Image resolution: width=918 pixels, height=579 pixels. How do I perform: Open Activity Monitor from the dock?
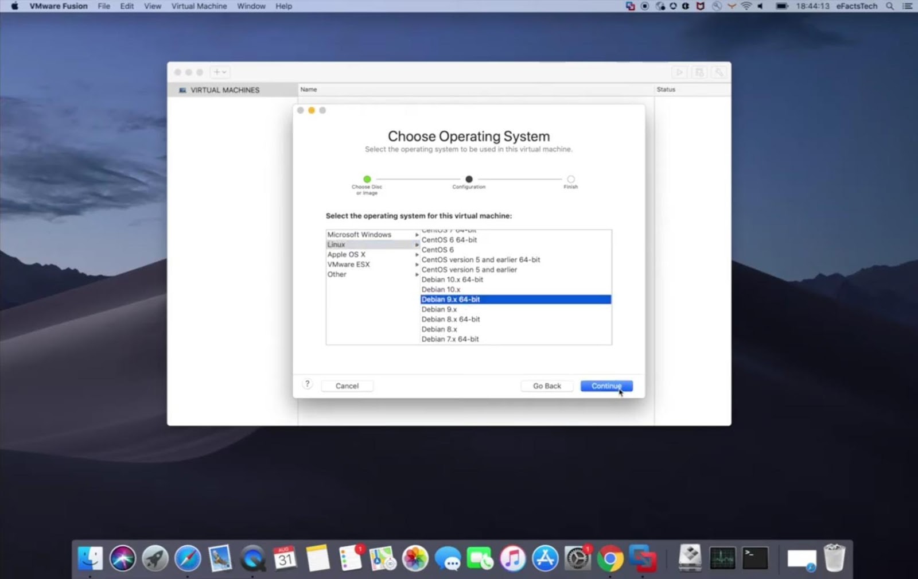tap(722, 558)
